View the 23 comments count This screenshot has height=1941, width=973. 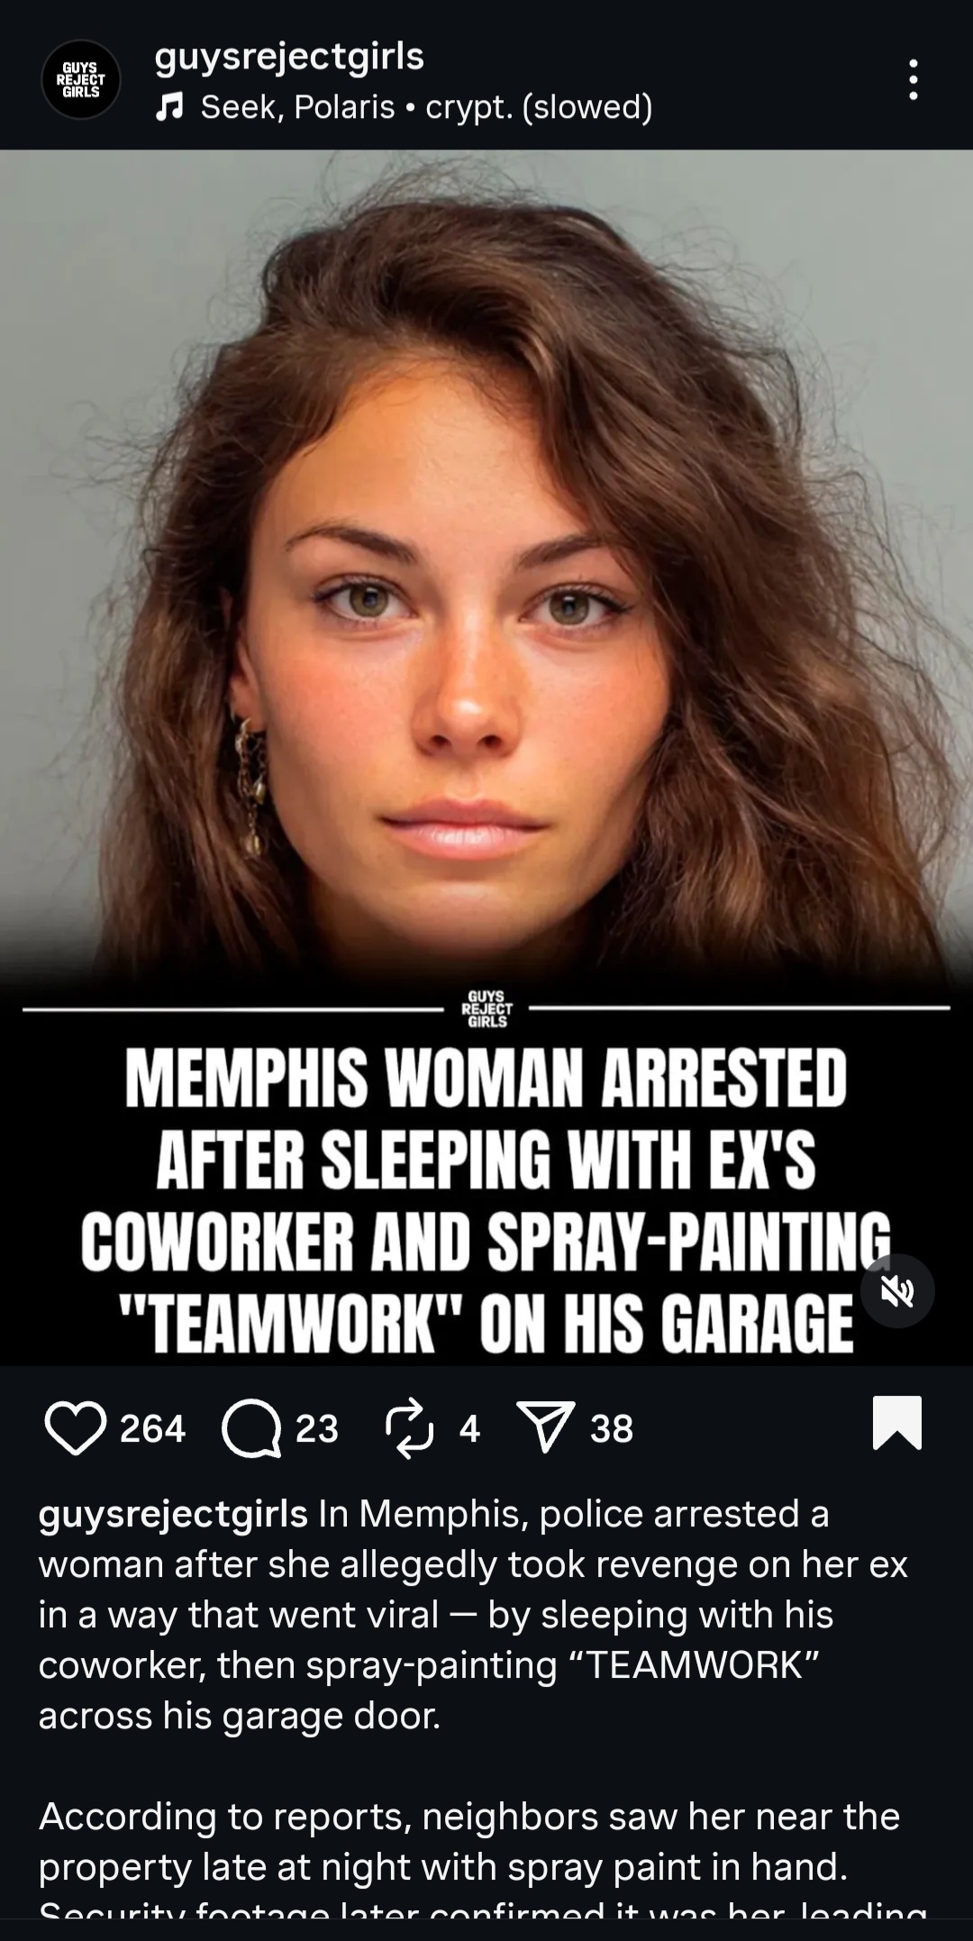coord(317,1428)
